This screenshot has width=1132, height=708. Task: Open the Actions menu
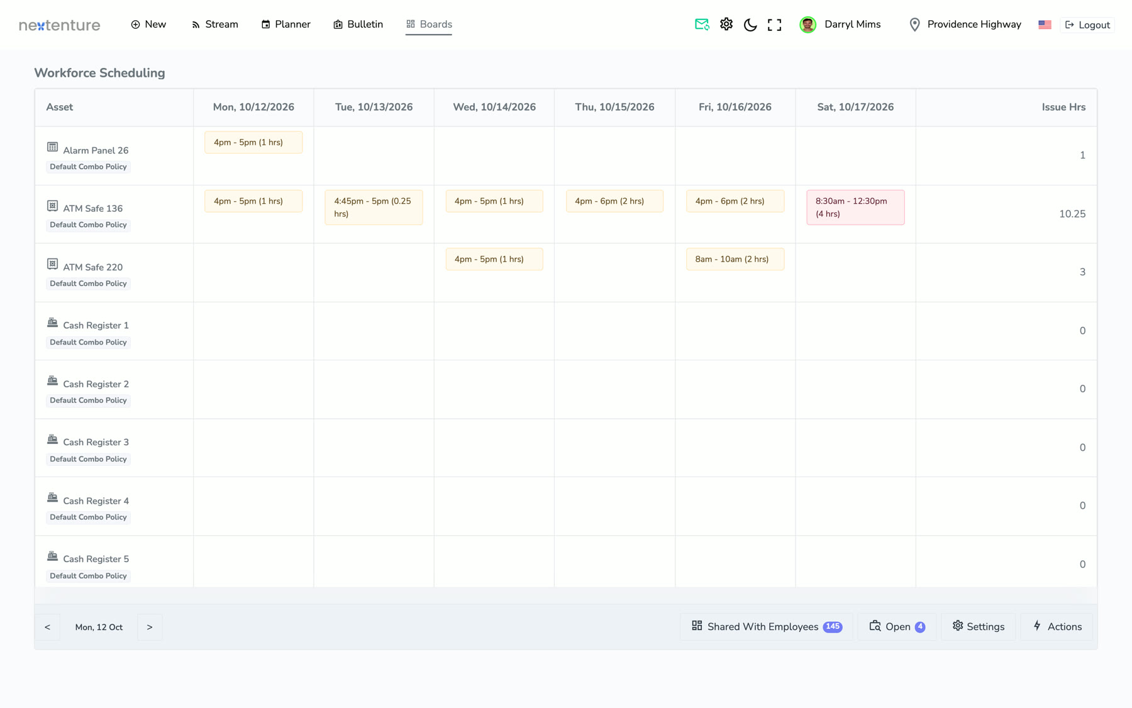[1057, 626]
